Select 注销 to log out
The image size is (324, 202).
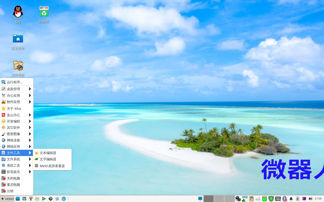tap(17, 191)
